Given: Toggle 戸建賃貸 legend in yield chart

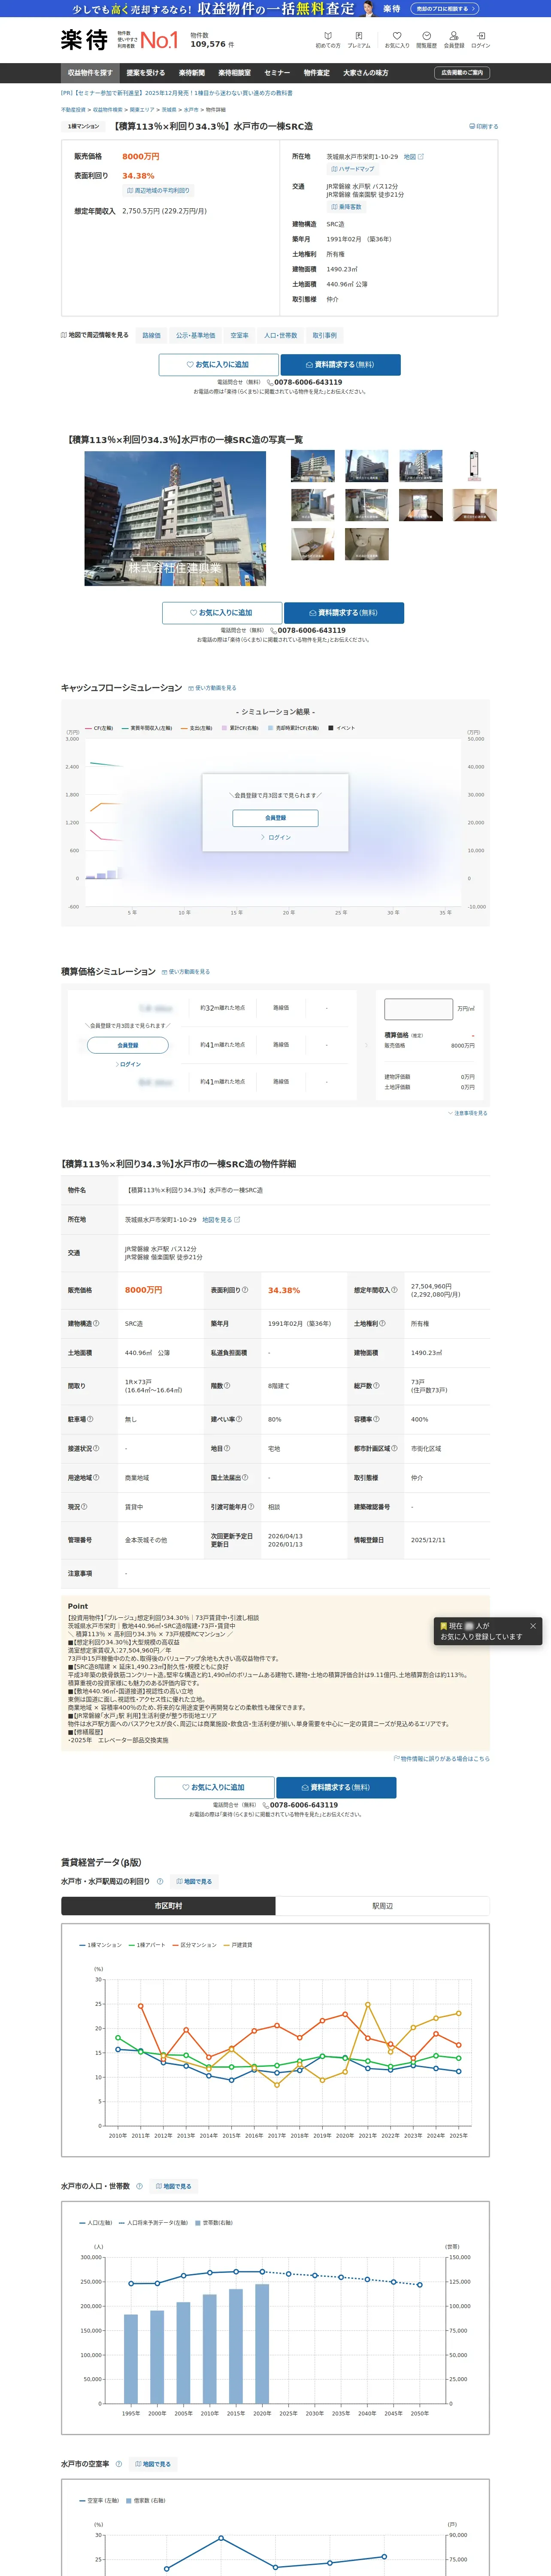Looking at the screenshot, I should pos(238,1945).
